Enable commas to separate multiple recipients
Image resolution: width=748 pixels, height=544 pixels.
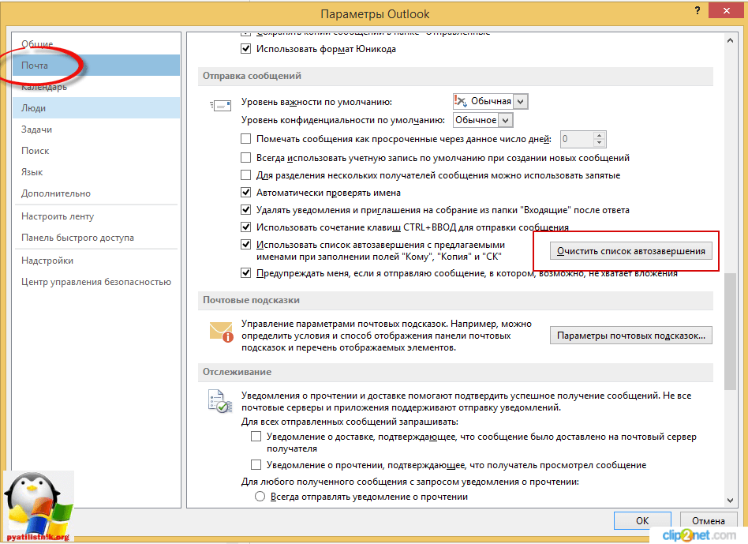pos(245,175)
